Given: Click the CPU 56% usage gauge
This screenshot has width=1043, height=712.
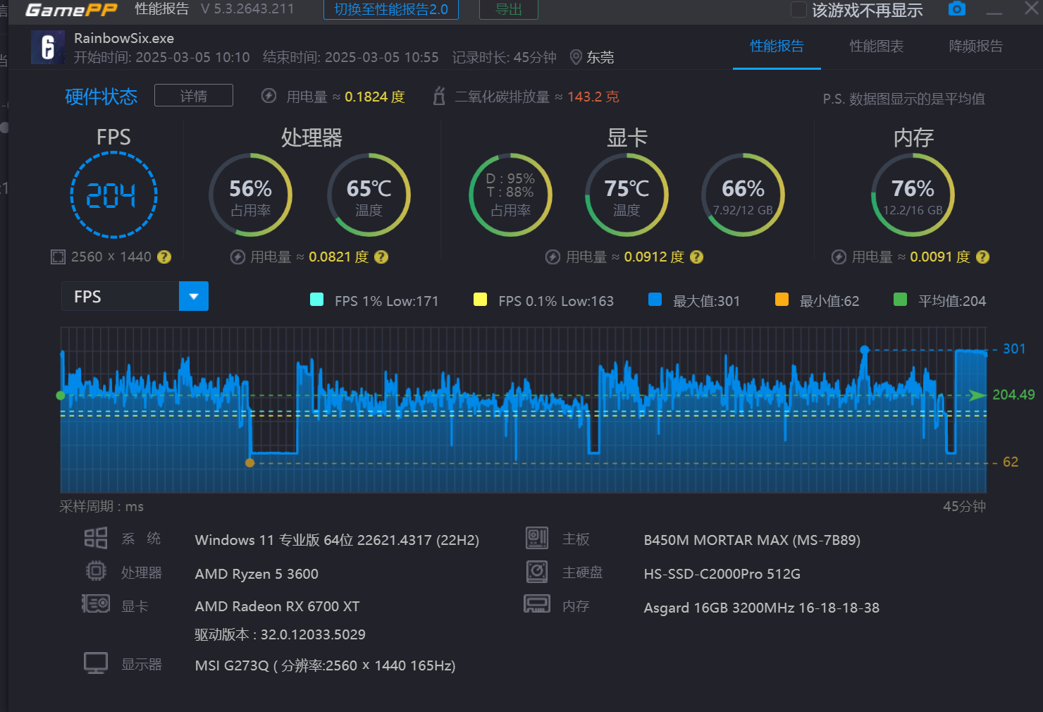Looking at the screenshot, I should pyautogui.click(x=251, y=195).
